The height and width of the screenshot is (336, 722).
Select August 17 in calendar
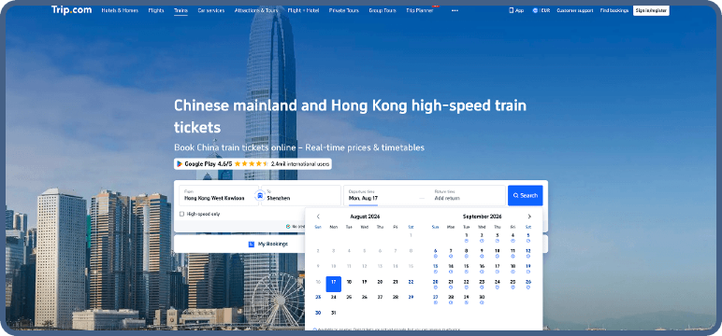[333, 284]
